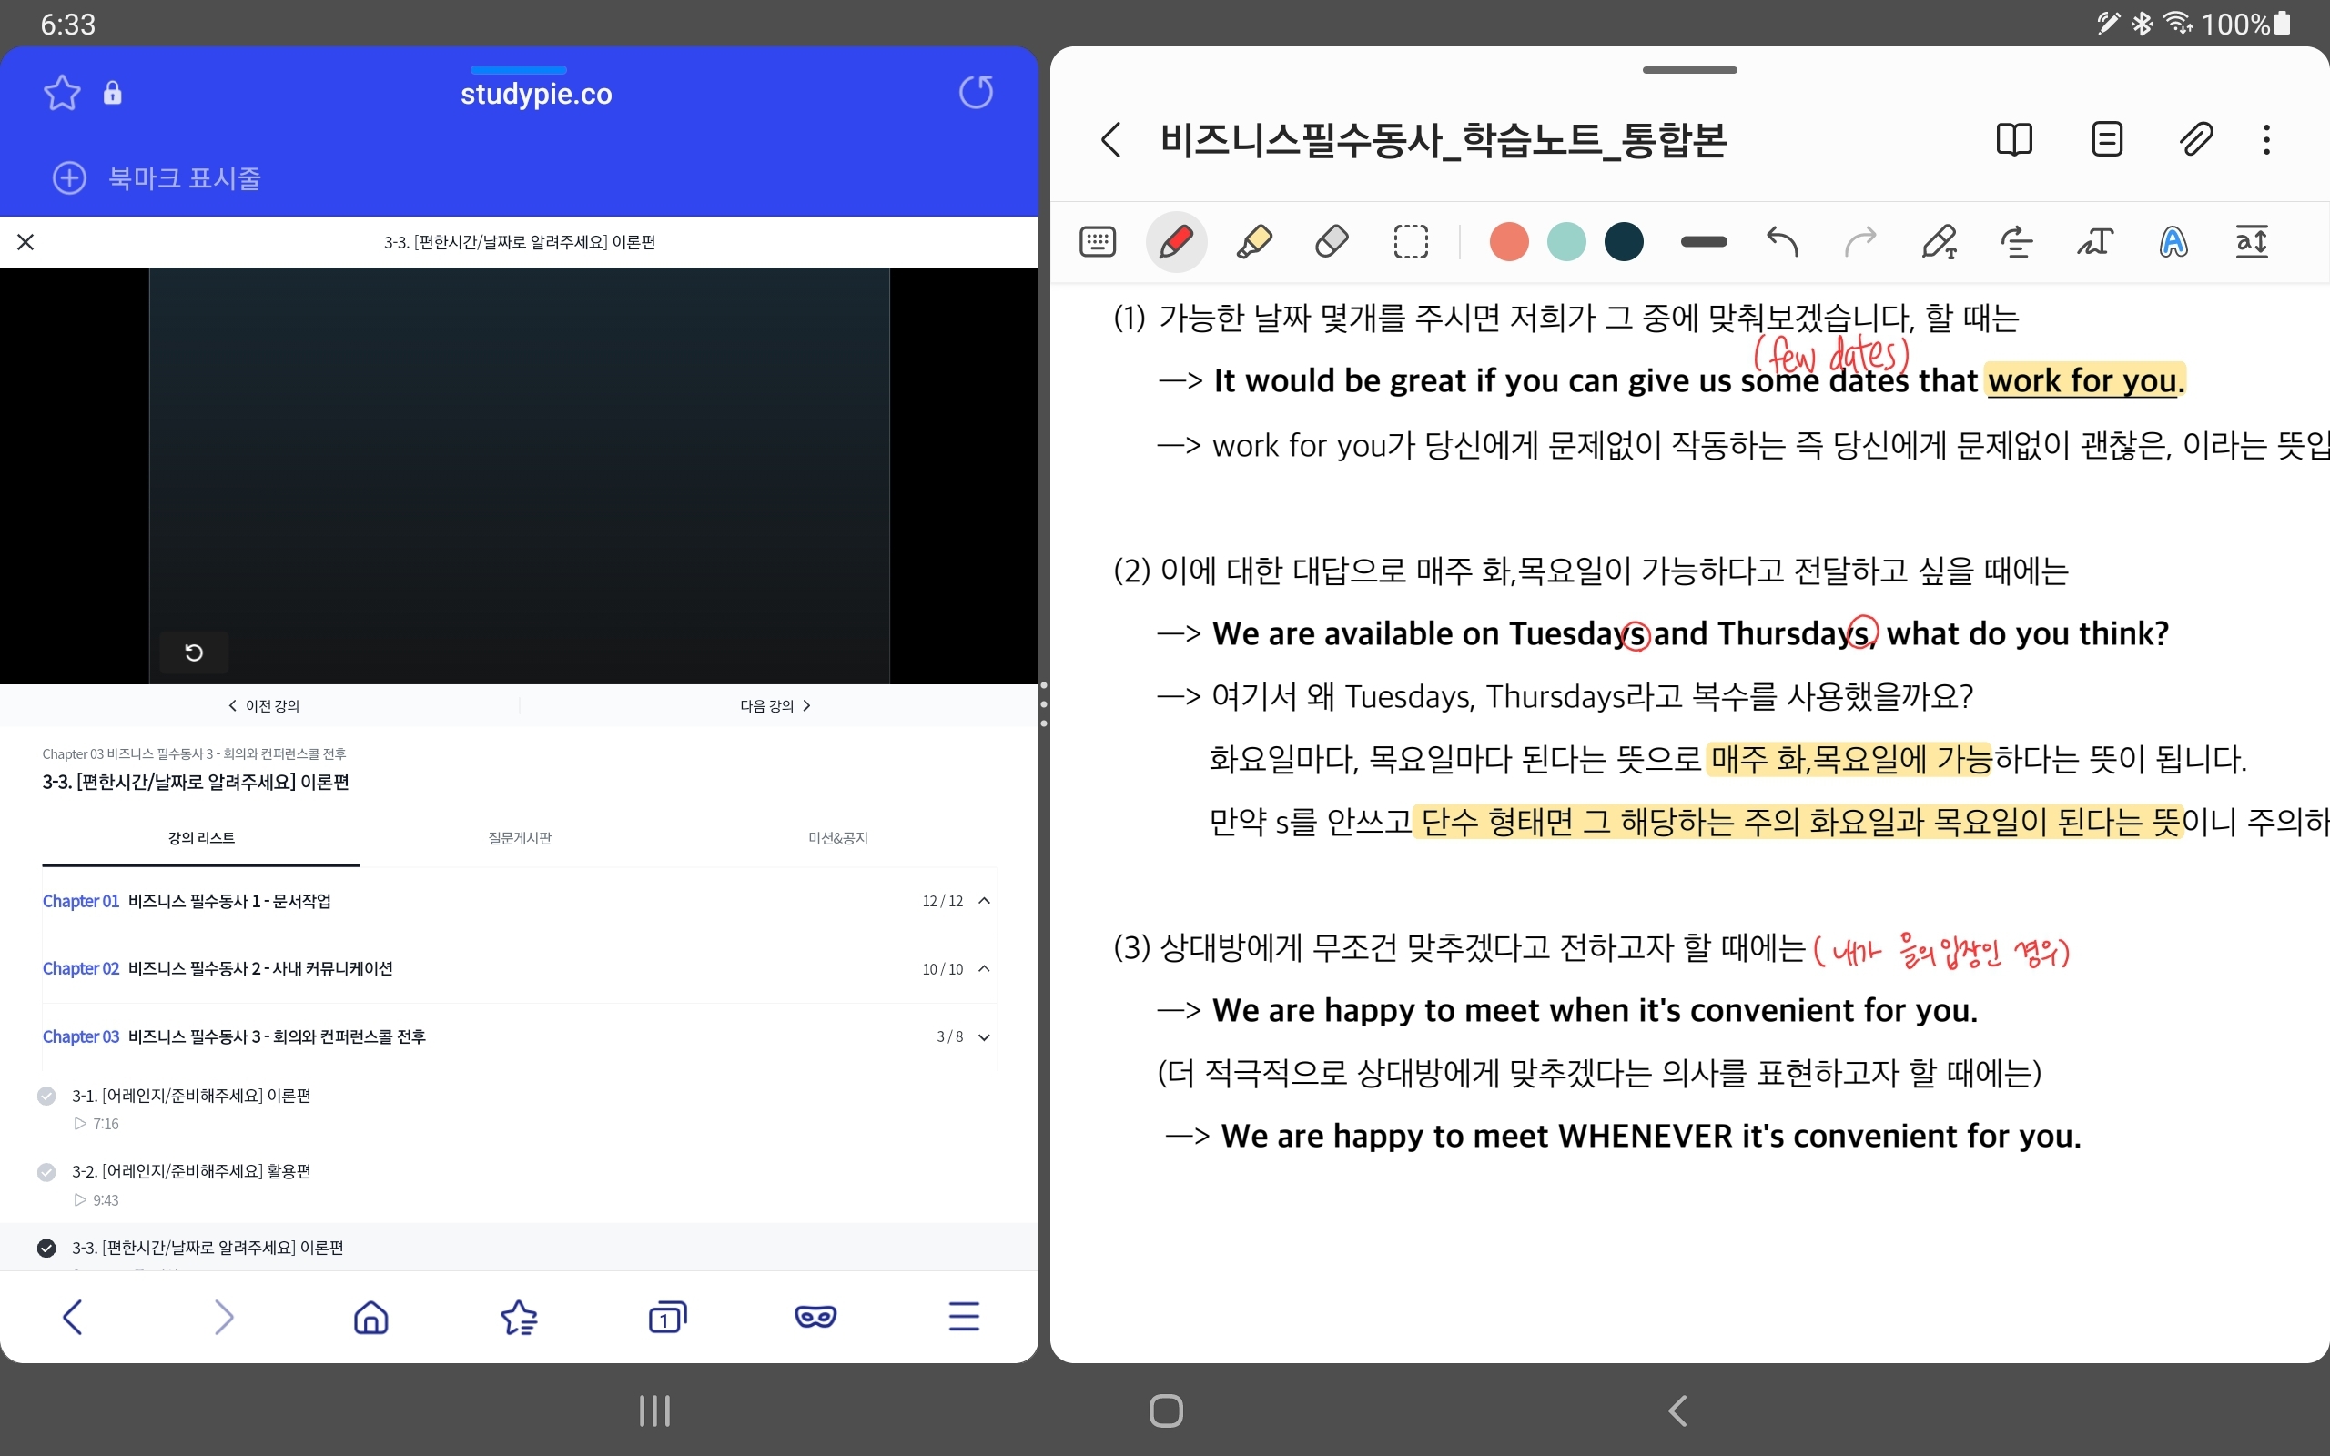Image resolution: width=2330 pixels, height=1456 pixels.
Task: Open browser tabs manager
Action: pyautogui.click(x=667, y=1317)
